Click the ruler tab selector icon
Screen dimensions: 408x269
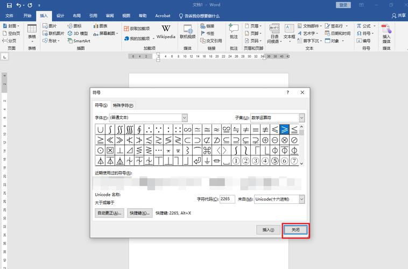click(x=5, y=56)
